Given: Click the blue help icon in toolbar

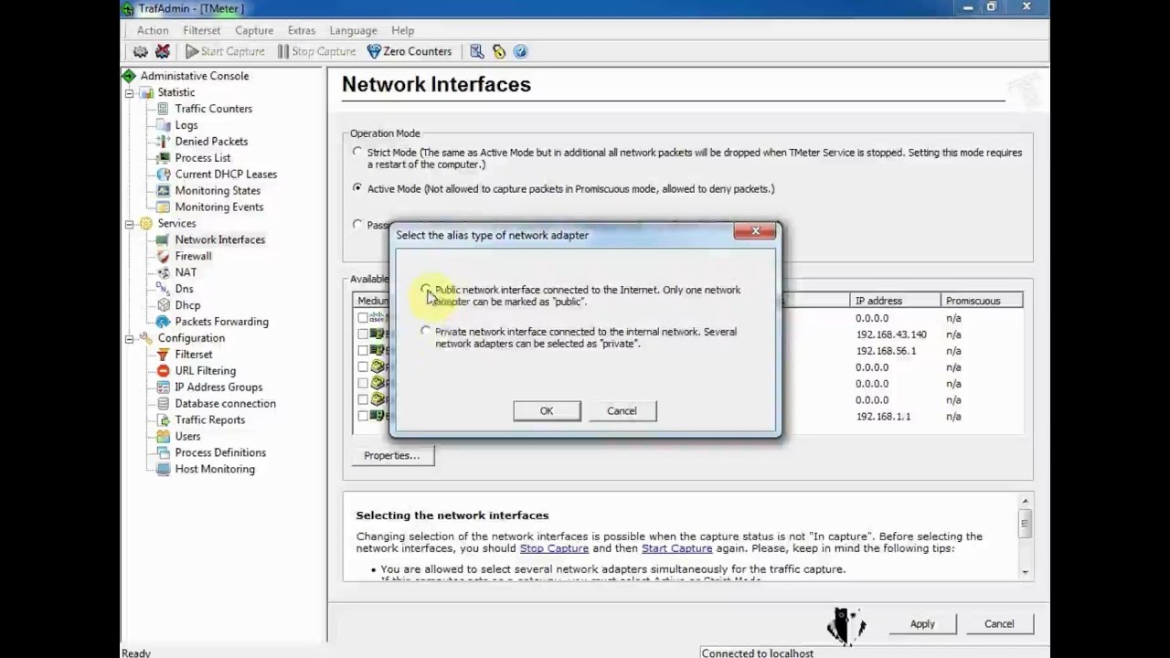Looking at the screenshot, I should (x=520, y=51).
